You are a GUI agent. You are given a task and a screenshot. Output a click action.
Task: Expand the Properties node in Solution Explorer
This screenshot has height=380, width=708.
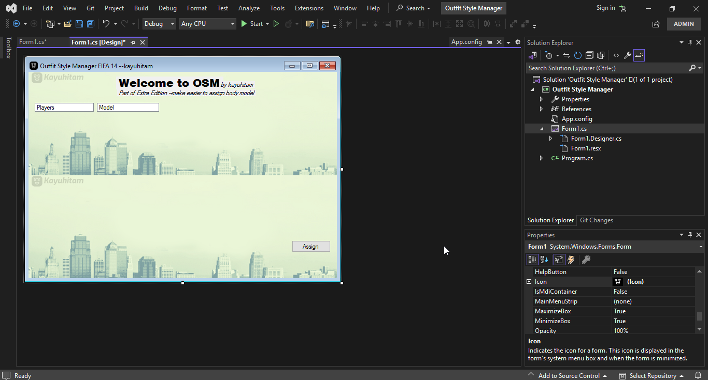point(542,99)
